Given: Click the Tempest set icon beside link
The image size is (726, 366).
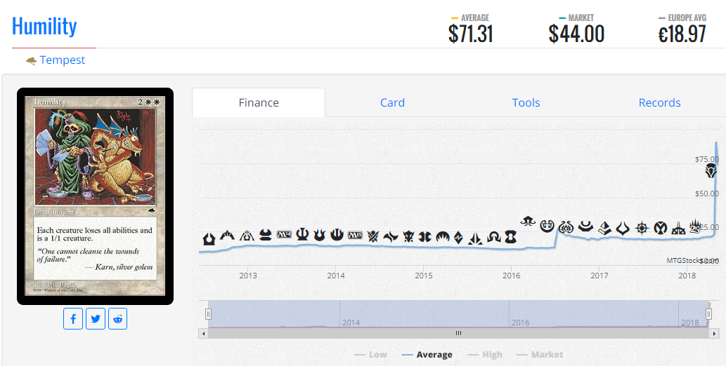Looking at the screenshot, I should tap(31, 61).
